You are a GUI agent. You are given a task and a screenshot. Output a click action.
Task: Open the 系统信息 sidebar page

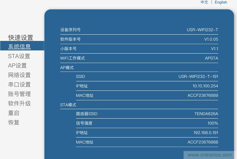20,46
